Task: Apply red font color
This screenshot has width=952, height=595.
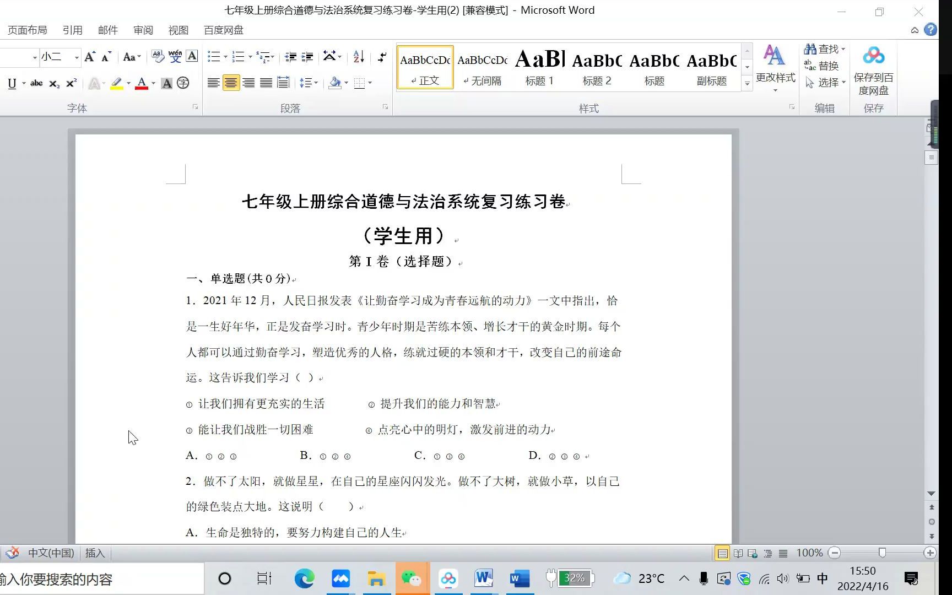Action: (x=142, y=83)
